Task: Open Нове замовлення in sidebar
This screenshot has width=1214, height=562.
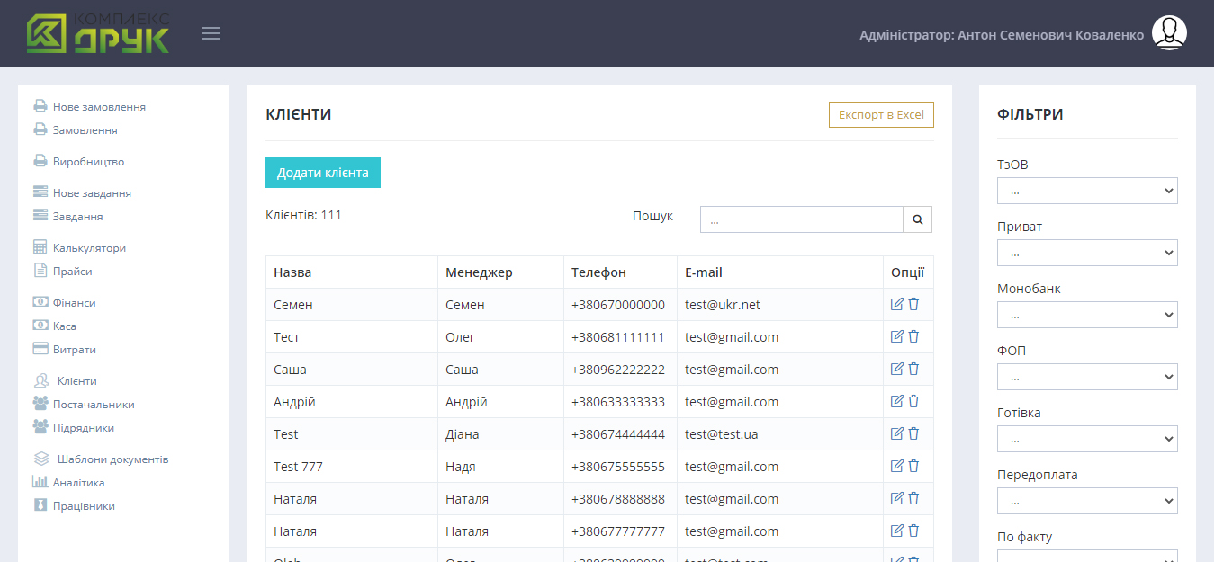Action: click(x=98, y=107)
